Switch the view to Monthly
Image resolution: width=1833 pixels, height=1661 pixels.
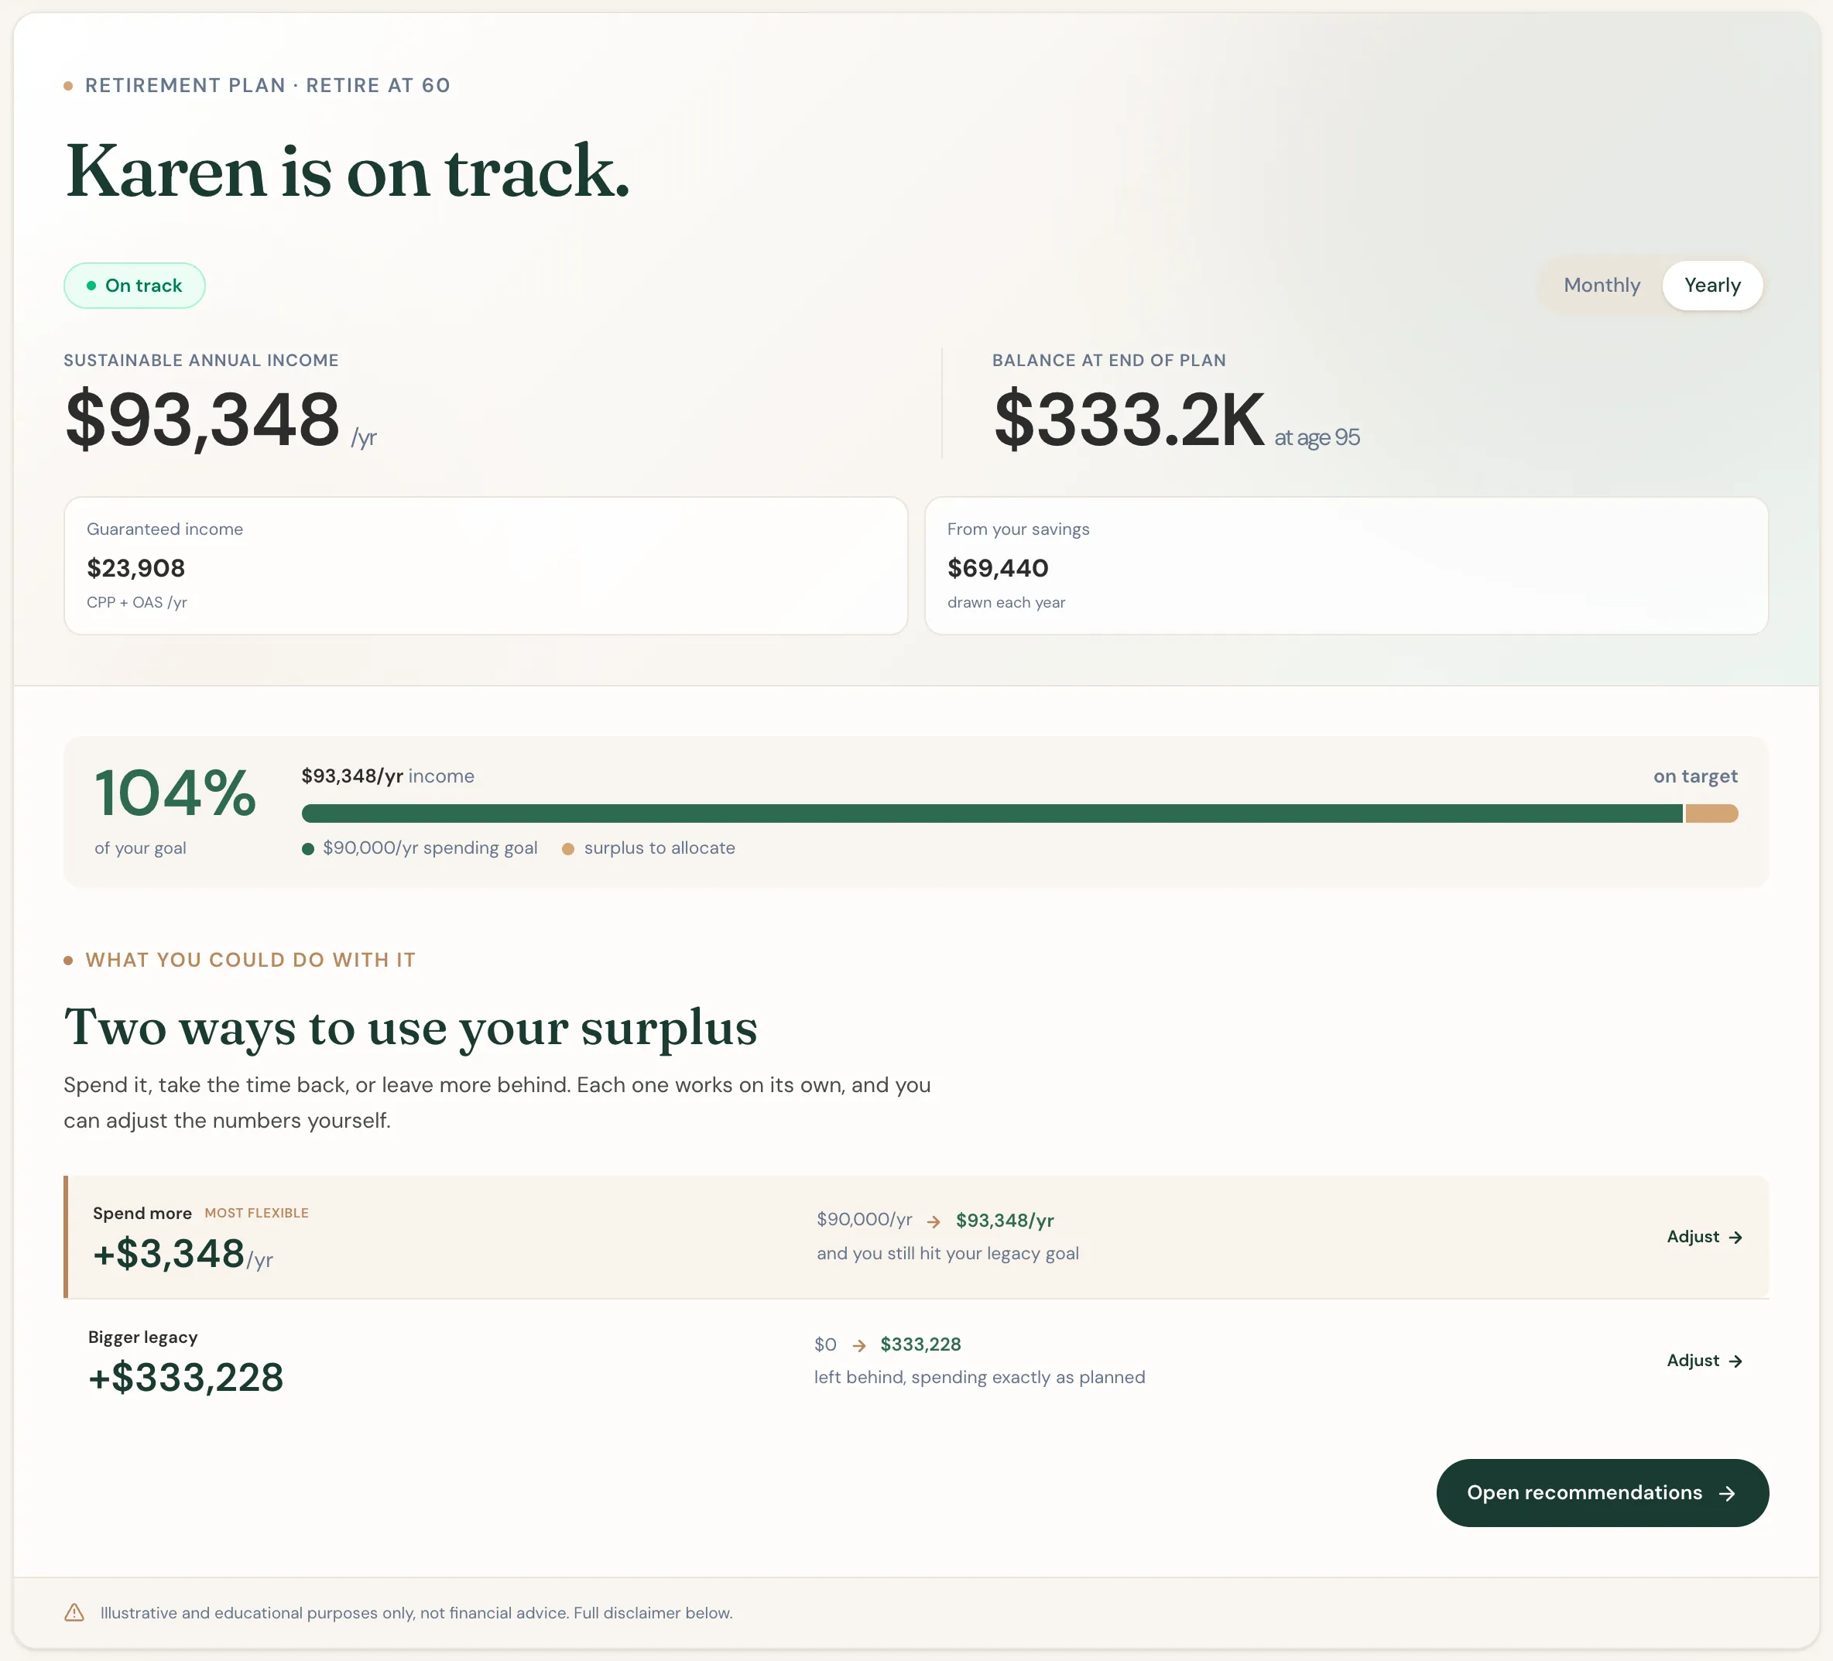click(1601, 286)
